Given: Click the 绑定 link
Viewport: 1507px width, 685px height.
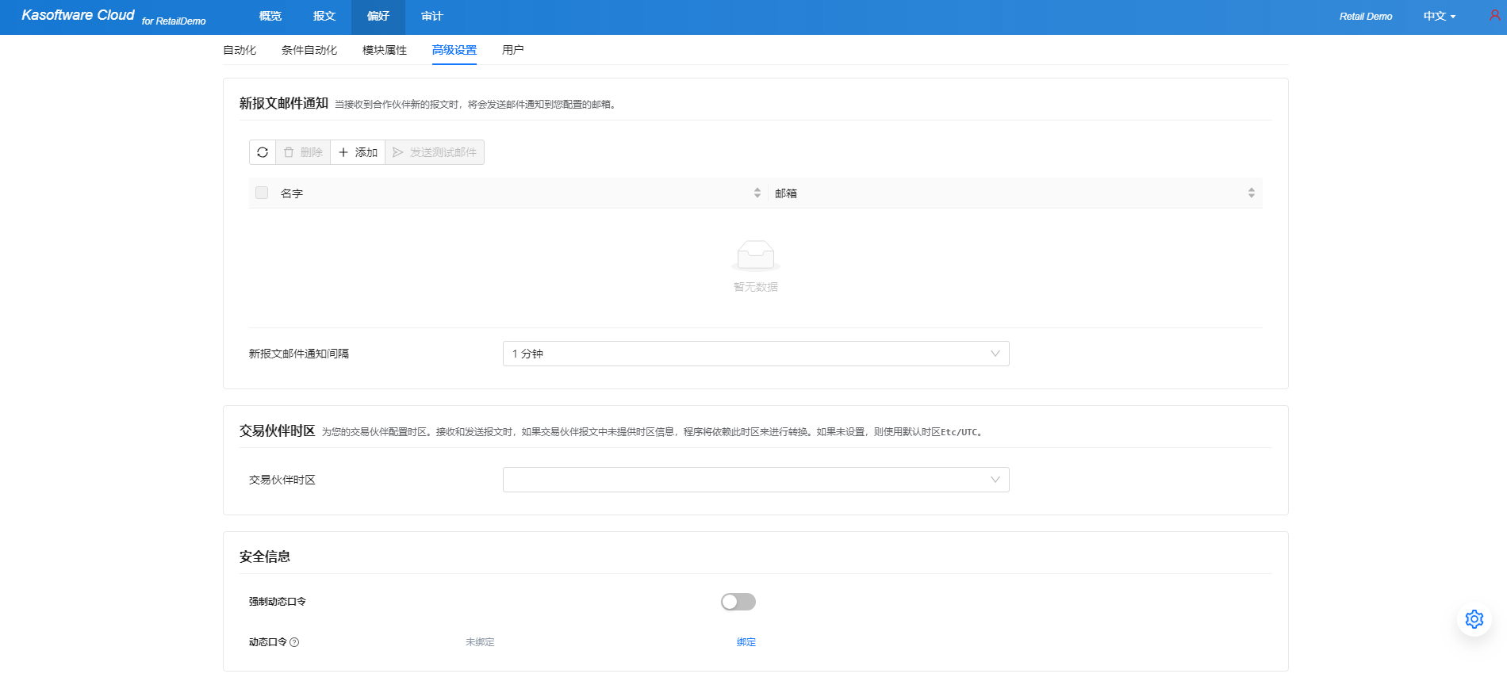Looking at the screenshot, I should [746, 642].
